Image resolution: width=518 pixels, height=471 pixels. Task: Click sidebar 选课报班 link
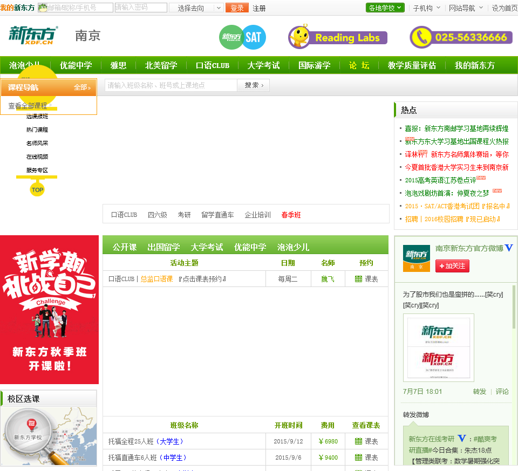(37, 116)
